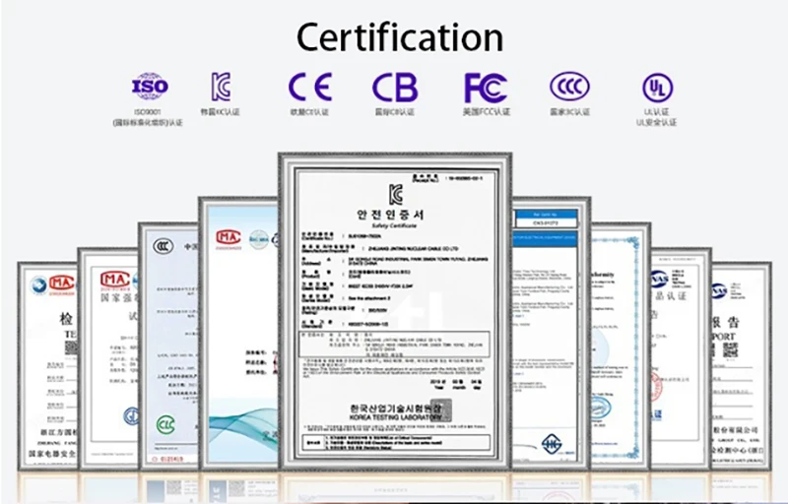Click "KOREA TESTING LABORATORY" on the center certificate

tap(395, 417)
